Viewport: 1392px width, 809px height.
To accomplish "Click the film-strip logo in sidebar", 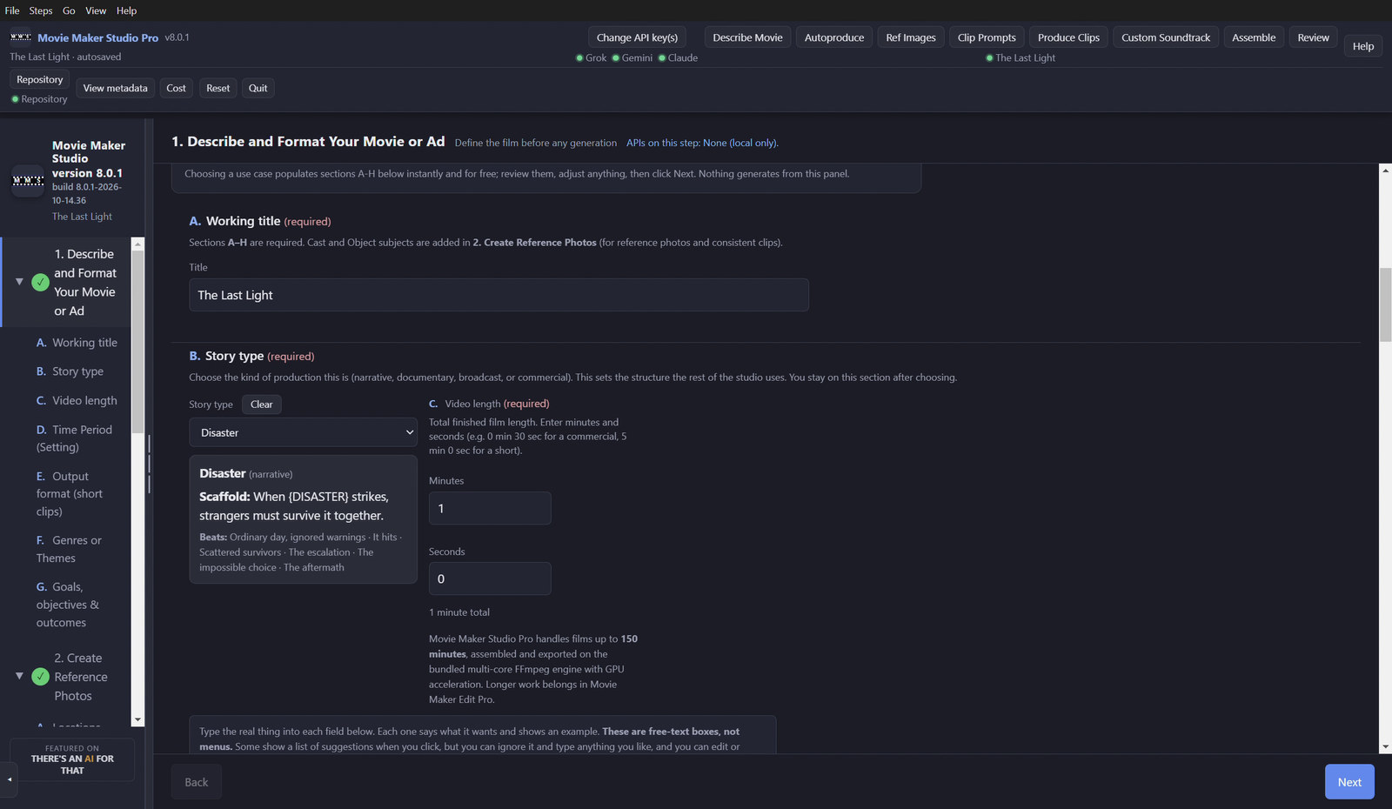I will pyautogui.click(x=28, y=181).
